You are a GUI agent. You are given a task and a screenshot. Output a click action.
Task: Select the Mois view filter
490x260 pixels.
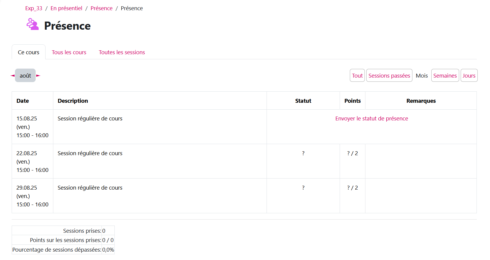tap(421, 75)
